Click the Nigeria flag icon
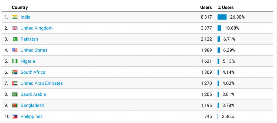The height and width of the screenshot is (123, 277). pos(15,61)
